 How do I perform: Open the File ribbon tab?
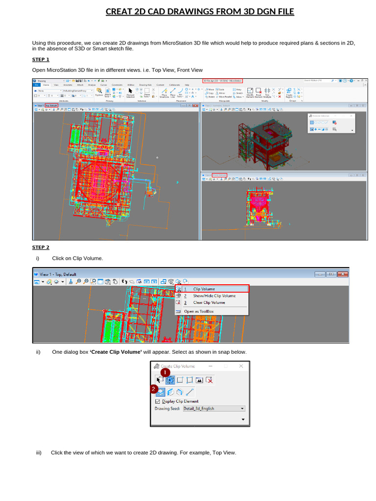(x=37, y=85)
